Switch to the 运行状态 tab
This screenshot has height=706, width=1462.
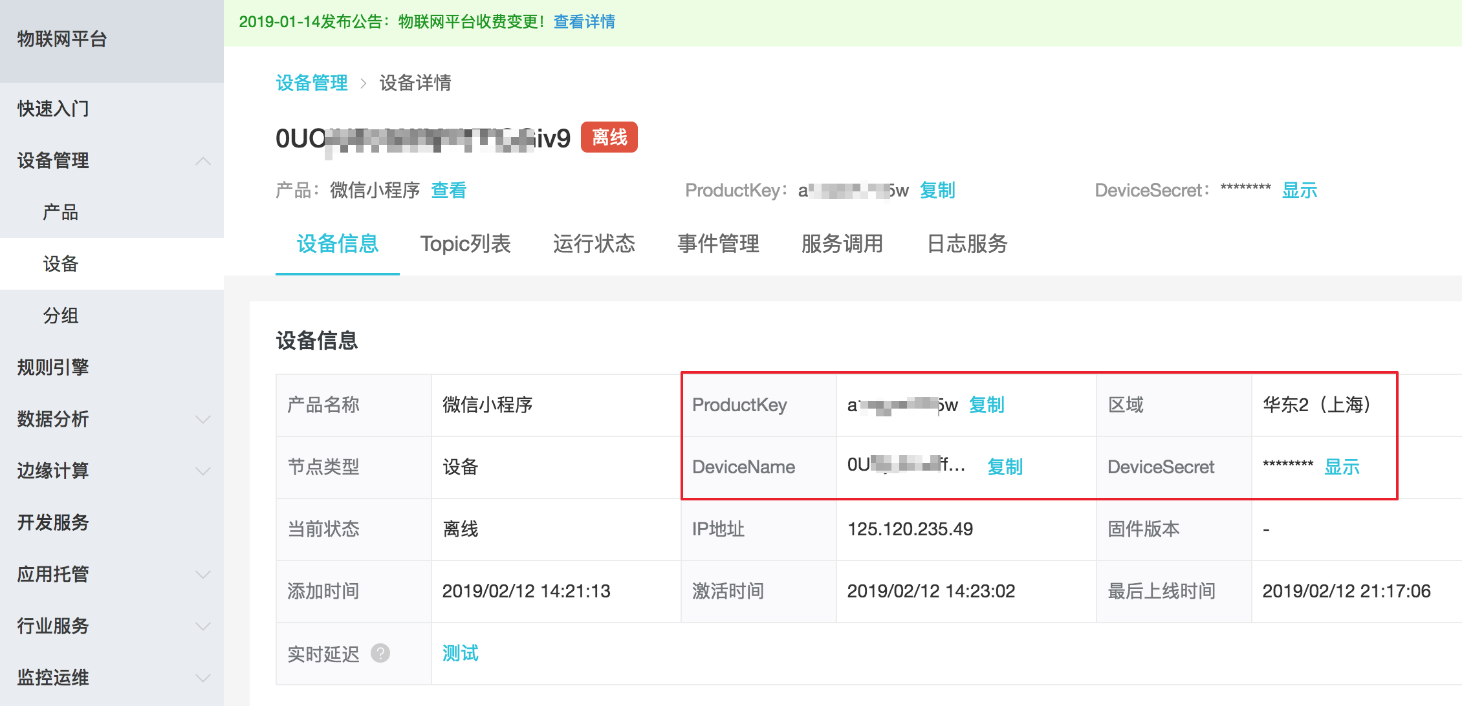[593, 244]
